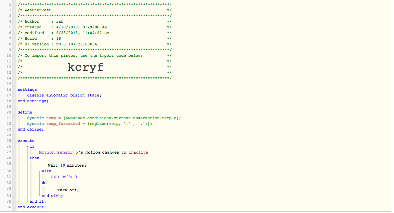Click line number 36 in gutter
394x213 pixels.
(x=9, y=207)
